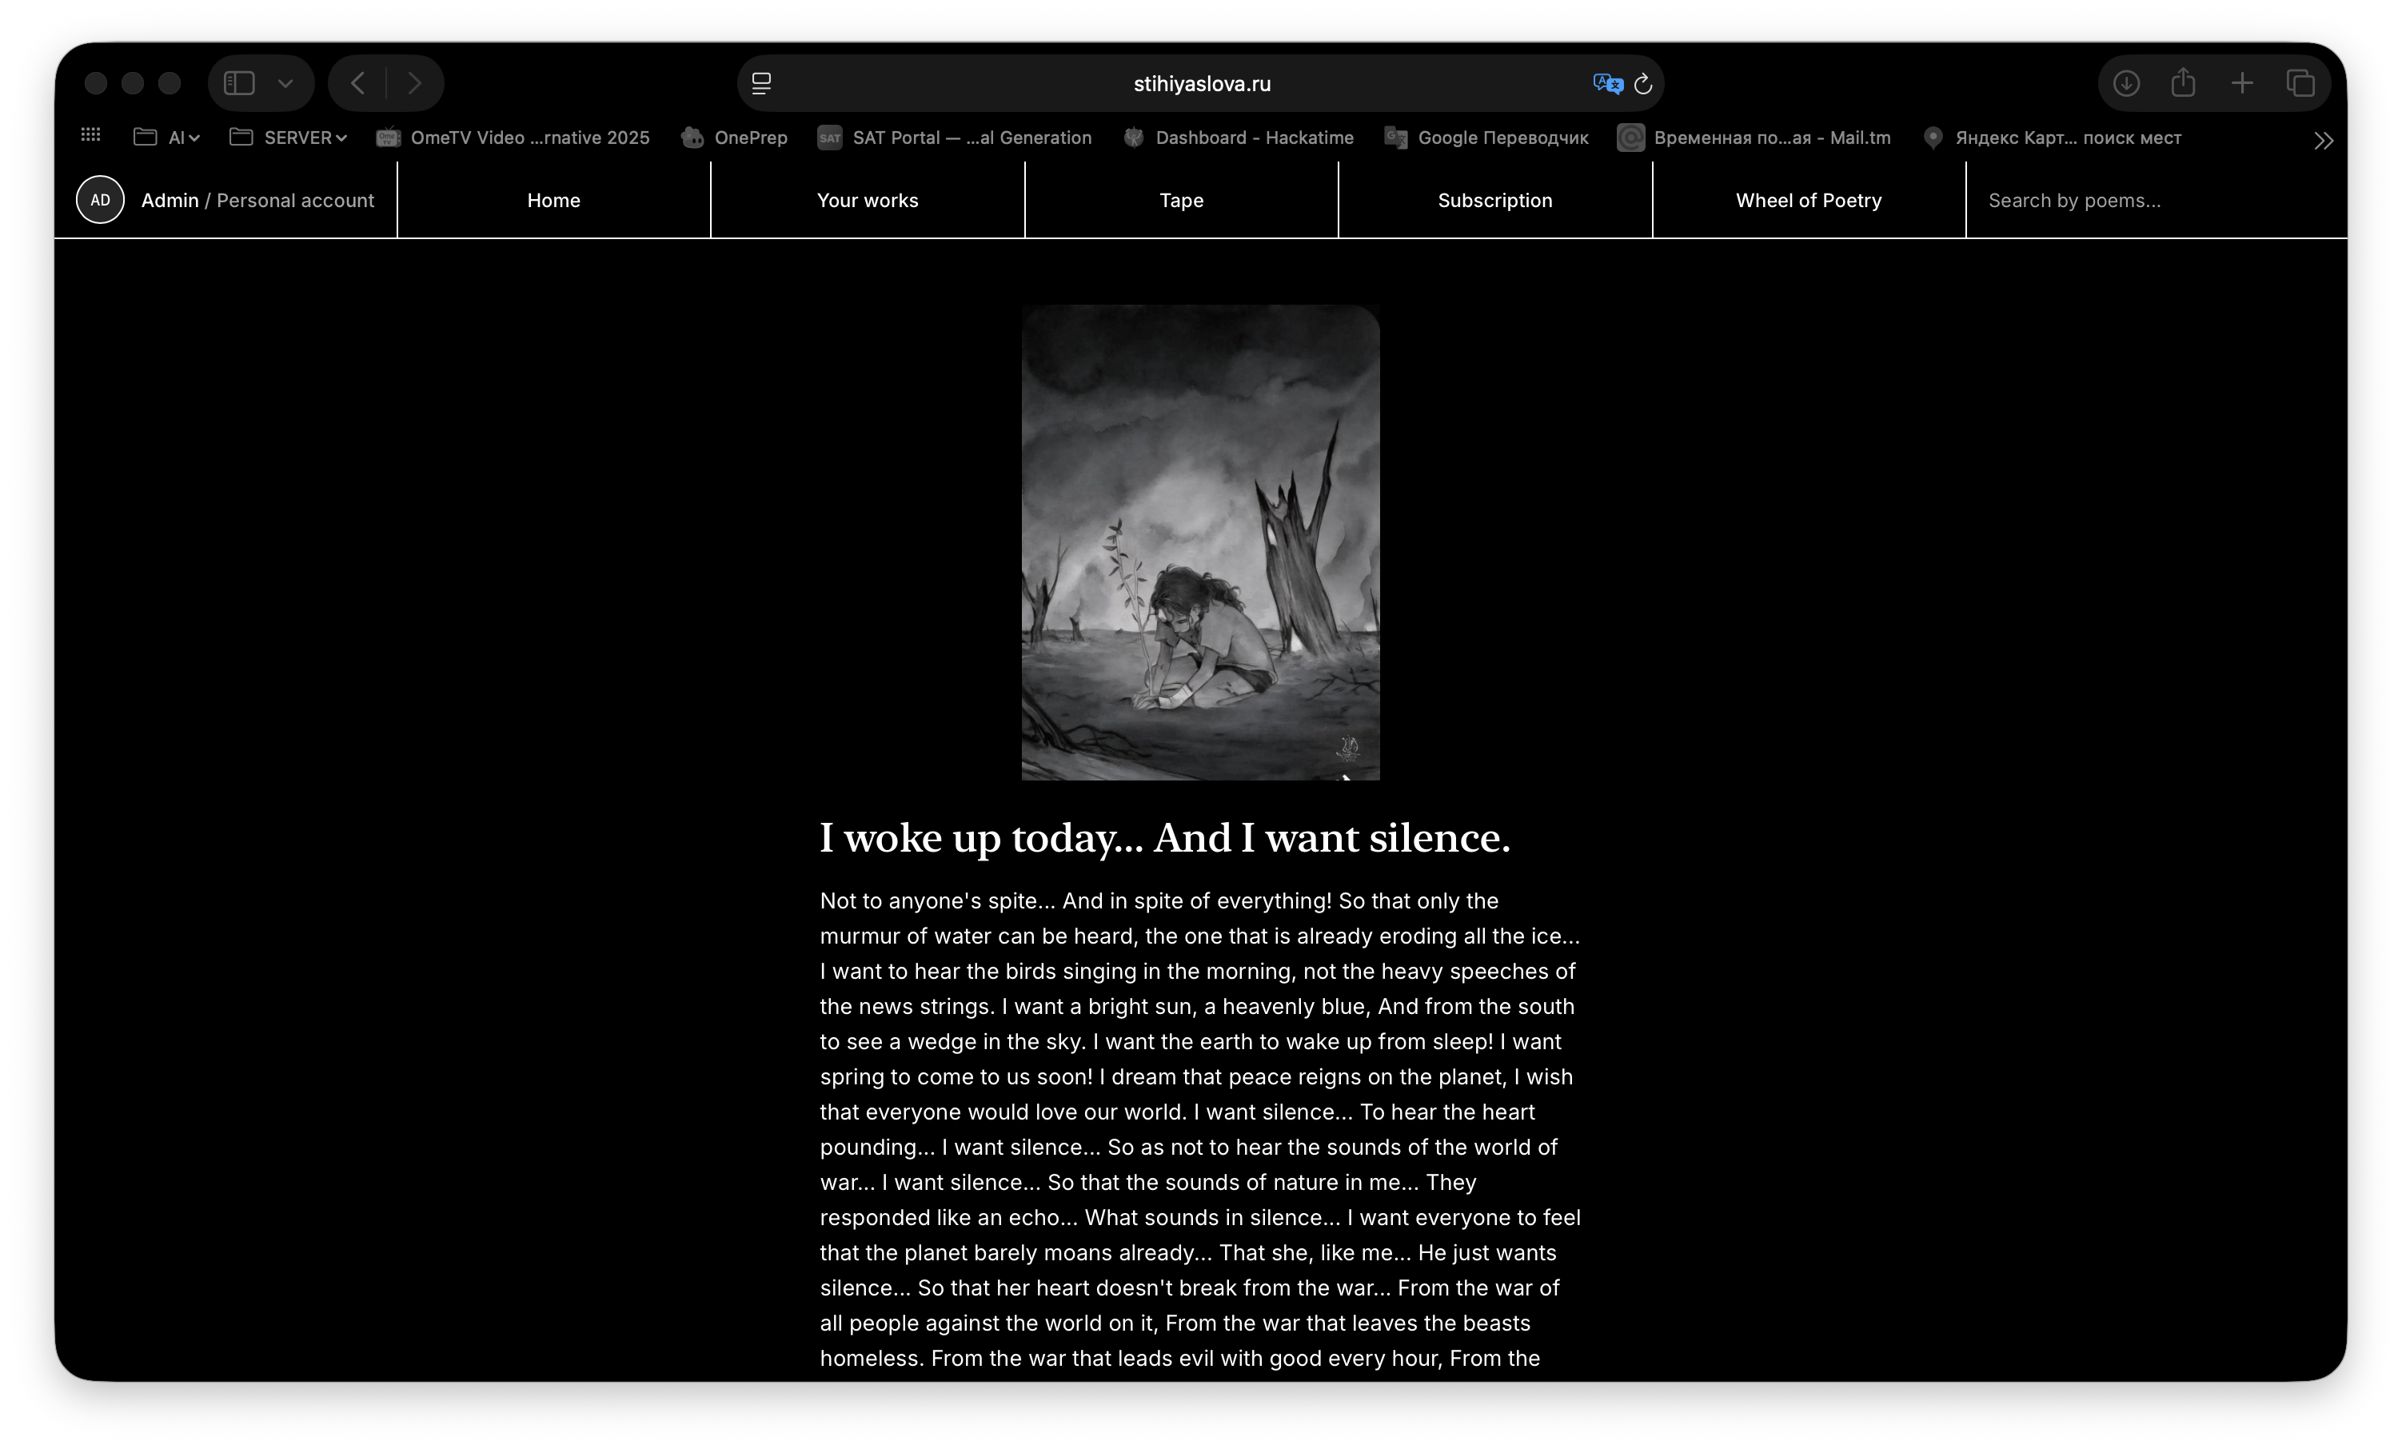The image size is (2402, 1449).
Task: Open the OnePrep bookmark
Action: click(x=735, y=138)
